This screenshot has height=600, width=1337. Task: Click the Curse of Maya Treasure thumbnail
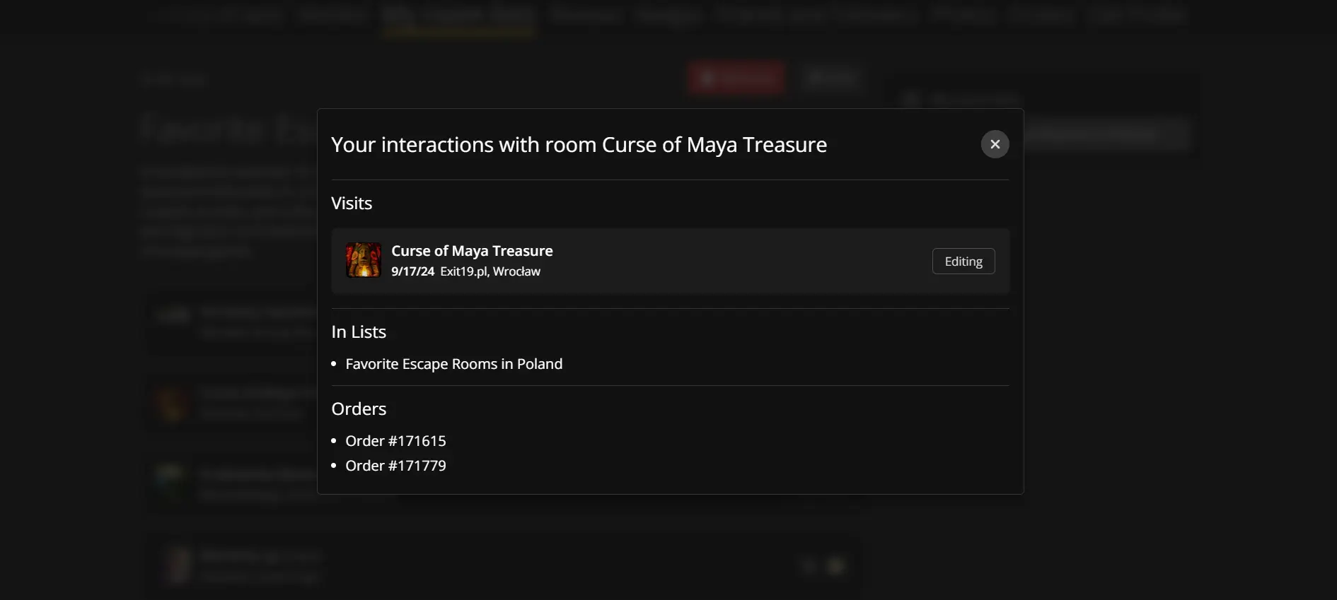(363, 261)
